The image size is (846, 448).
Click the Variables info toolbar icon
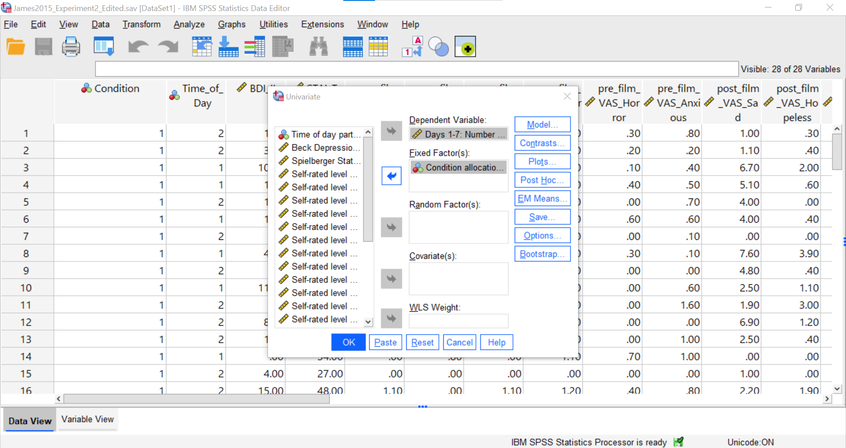pyautogui.click(x=255, y=47)
